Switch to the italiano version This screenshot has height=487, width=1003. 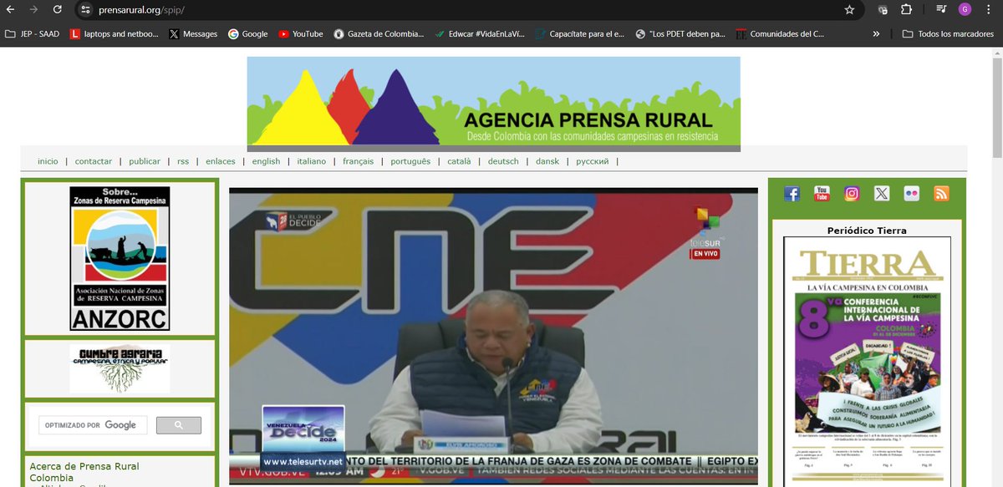(x=312, y=161)
